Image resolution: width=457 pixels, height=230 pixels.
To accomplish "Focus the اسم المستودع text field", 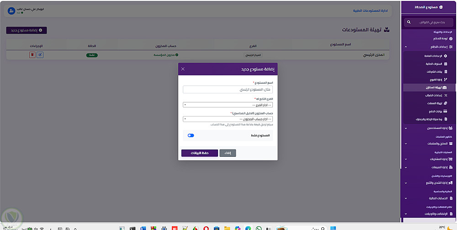I will tap(228, 90).
